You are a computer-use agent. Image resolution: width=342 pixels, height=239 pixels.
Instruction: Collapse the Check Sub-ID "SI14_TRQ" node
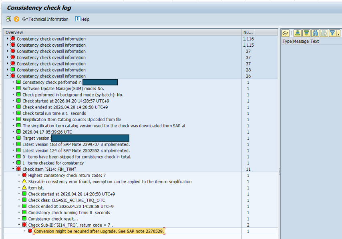19,225
